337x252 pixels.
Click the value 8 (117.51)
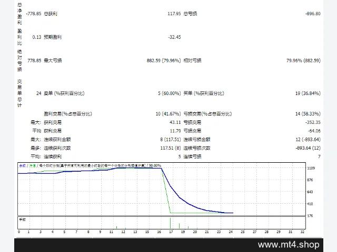[171, 140]
